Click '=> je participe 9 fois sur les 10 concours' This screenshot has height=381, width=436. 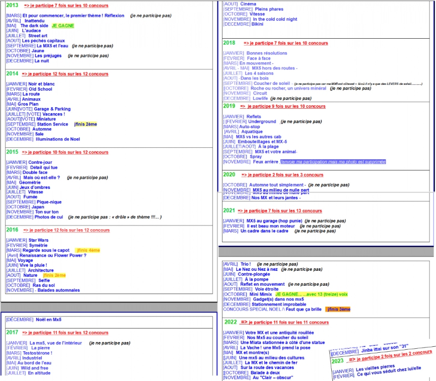pyautogui.click(x=283, y=106)
